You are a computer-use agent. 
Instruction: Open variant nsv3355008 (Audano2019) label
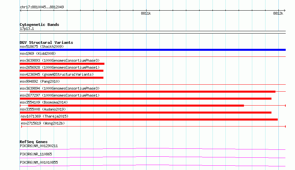[x=43, y=109]
